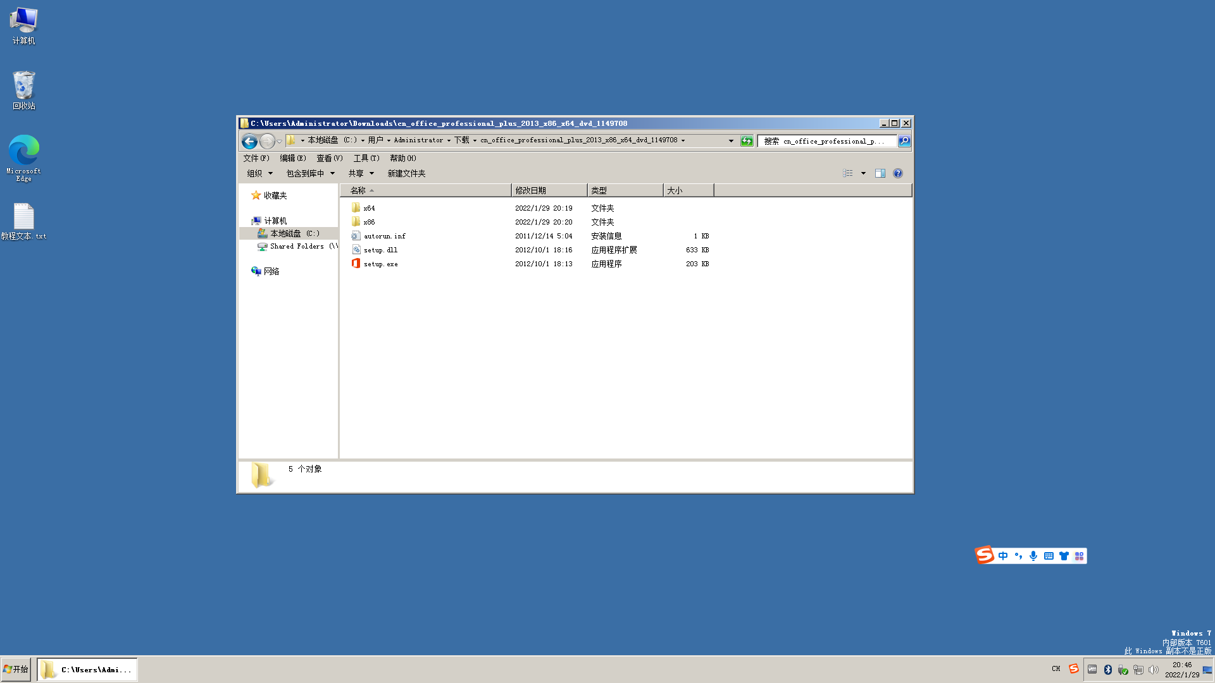Screen dimensions: 1215x683
Task: Open the tutorial txt file on desktop
Action: pos(24,221)
